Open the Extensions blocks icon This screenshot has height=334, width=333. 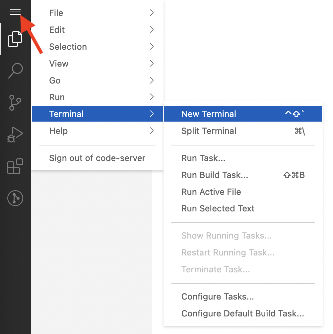click(15, 166)
